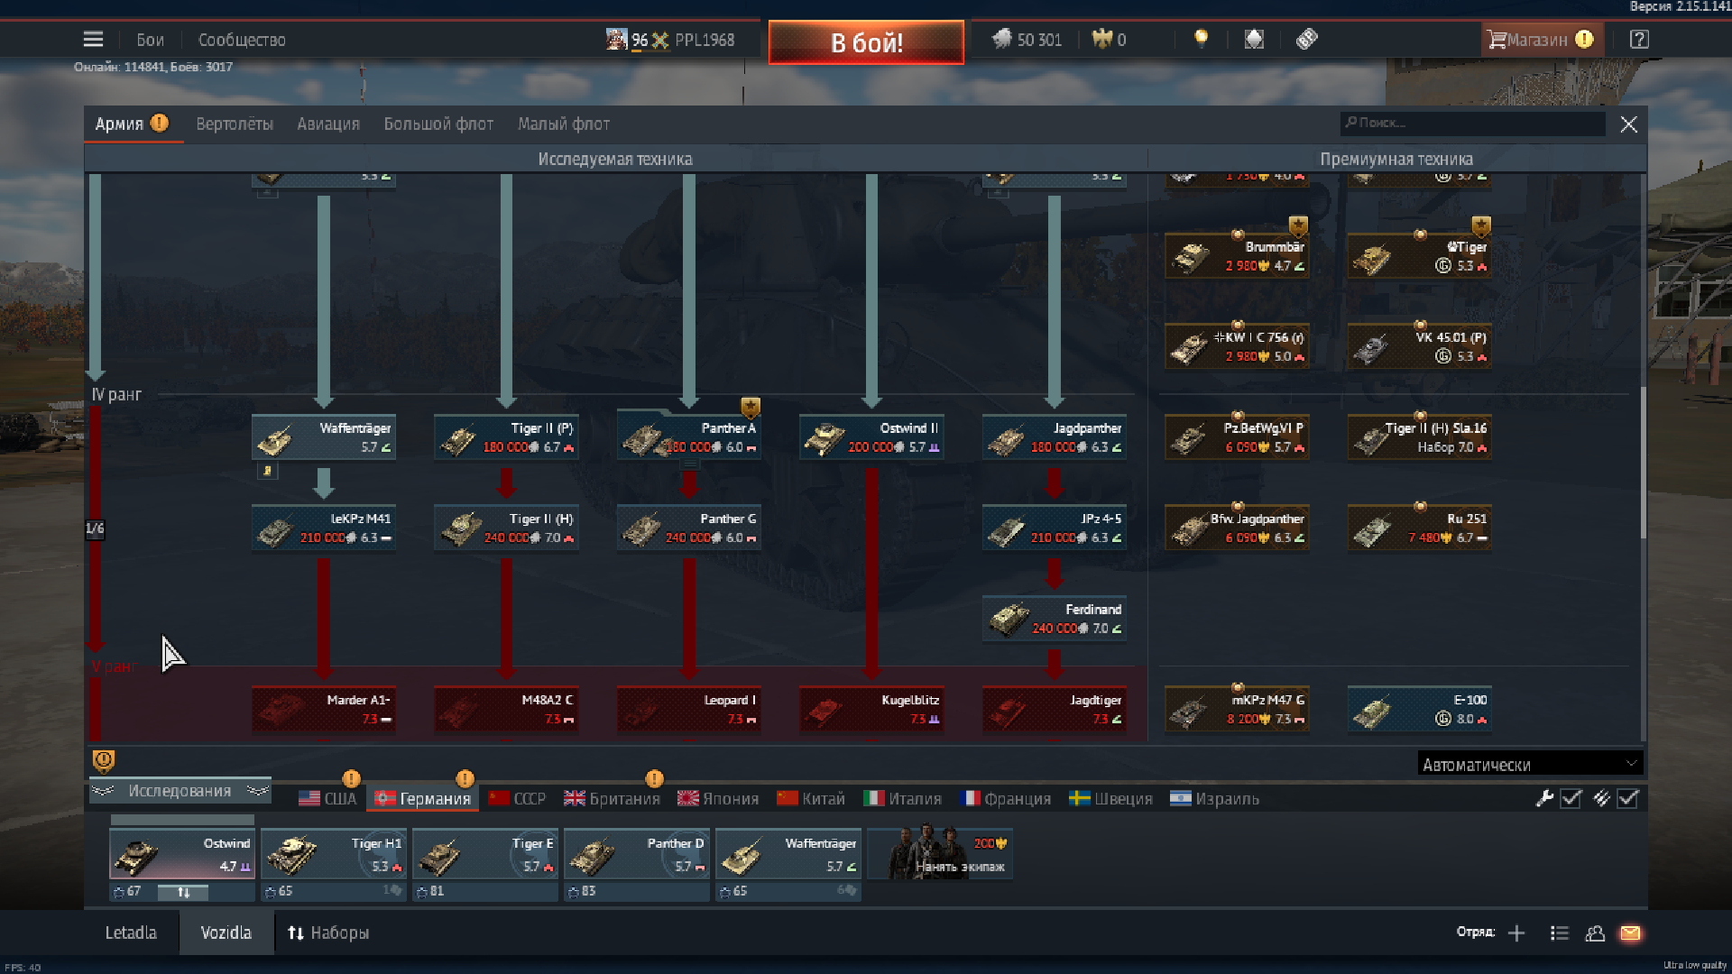Screen dimensions: 1732x974
Task: Toggle the auto-repair wrench checkbox
Action: tap(1571, 798)
